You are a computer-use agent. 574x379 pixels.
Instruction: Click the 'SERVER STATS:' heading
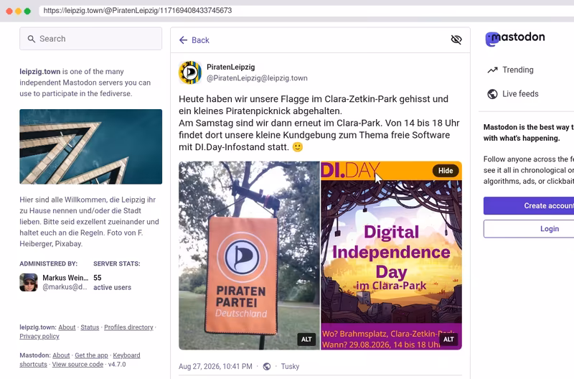(x=117, y=263)
